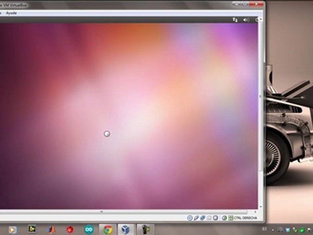Launch Arduino IDE from the taskbar

[89, 229]
